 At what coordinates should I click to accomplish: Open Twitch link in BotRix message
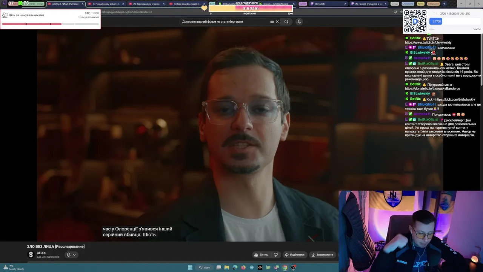click(x=428, y=43)
